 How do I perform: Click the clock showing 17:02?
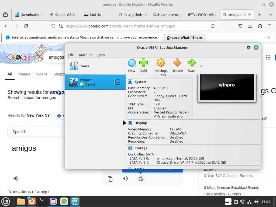265,202
